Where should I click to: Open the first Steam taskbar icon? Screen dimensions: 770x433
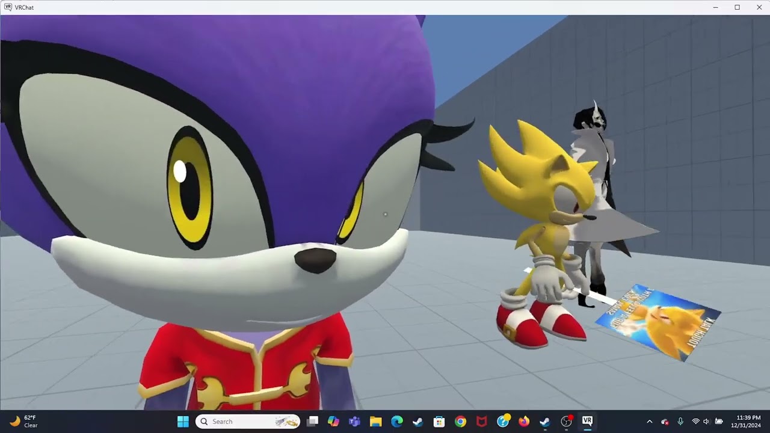418,422
